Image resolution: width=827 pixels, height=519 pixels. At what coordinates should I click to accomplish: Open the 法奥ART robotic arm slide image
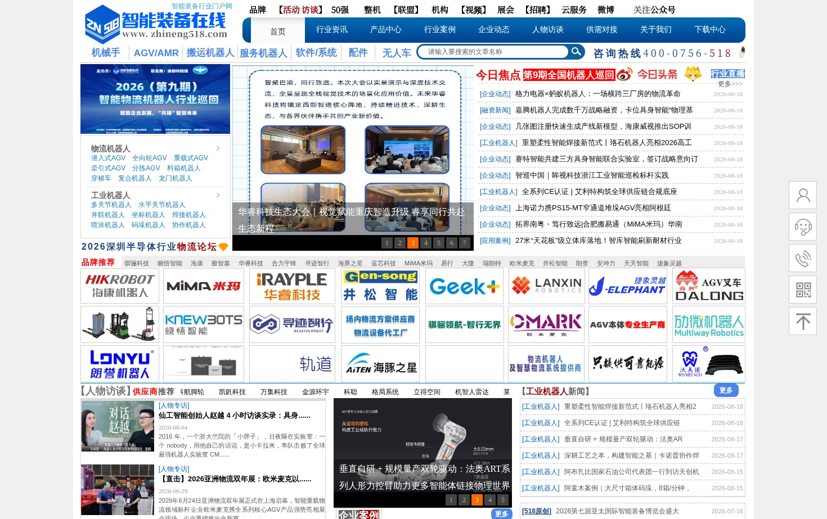423,453
